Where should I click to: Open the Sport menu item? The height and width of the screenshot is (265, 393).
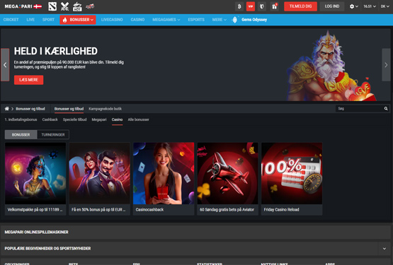pyautogui.click(x=48, y=20)
